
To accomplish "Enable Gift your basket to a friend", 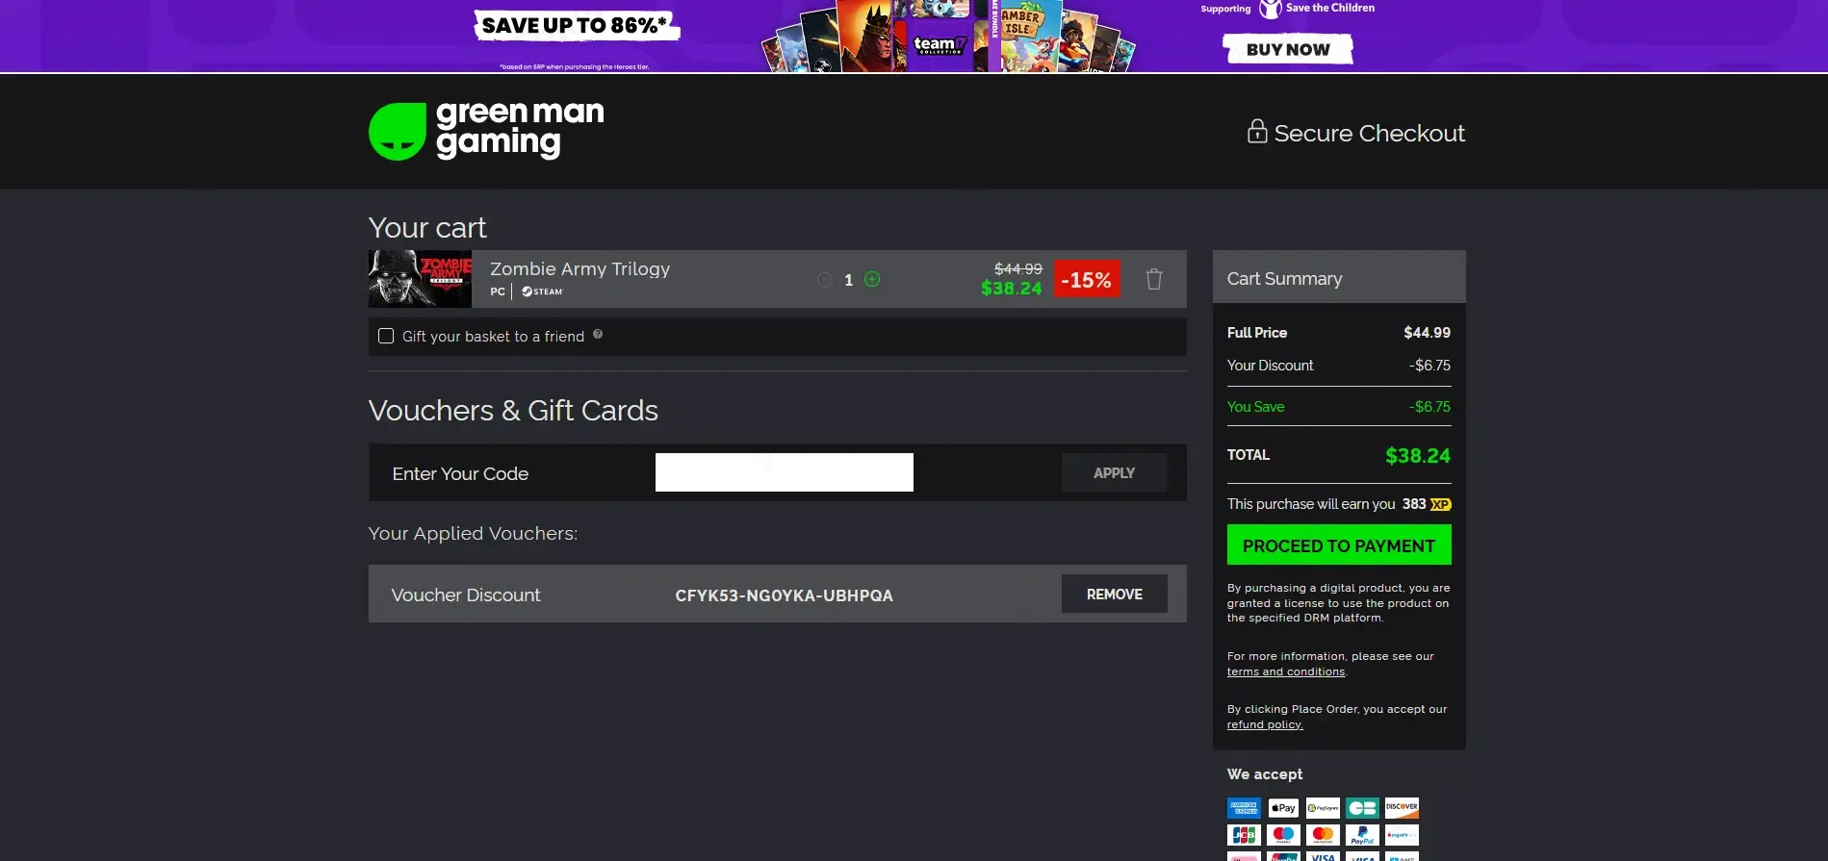I will click(386, 336).
